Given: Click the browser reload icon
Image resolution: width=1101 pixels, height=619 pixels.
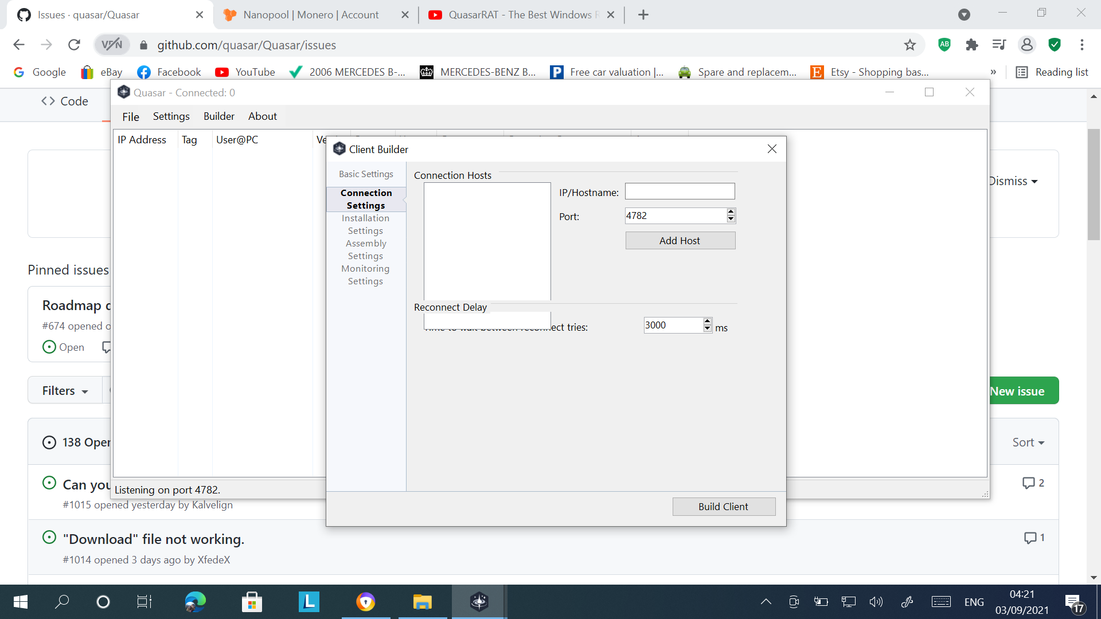Looking at the screenshot, I should [x=74, y=45].
